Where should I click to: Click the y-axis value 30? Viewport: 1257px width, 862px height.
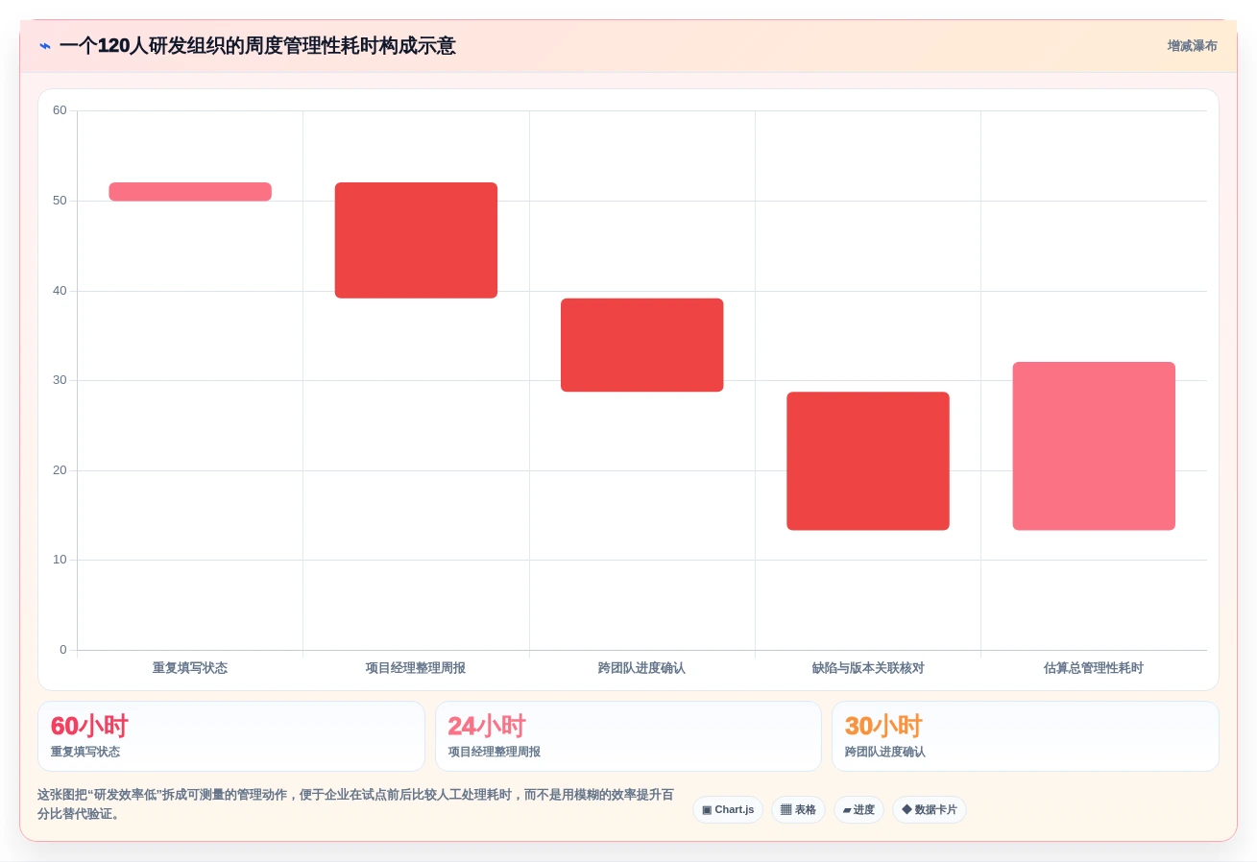click(x=60, y=380)
